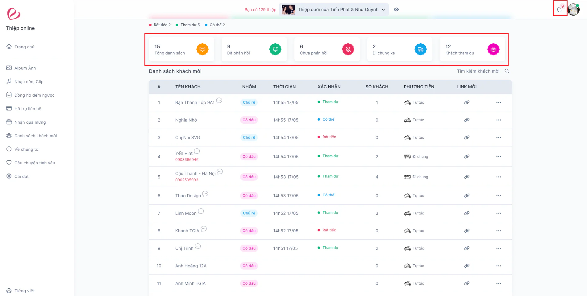Open more options for Bạn Thanh Lớp 9A1

[x=499, y=102]
